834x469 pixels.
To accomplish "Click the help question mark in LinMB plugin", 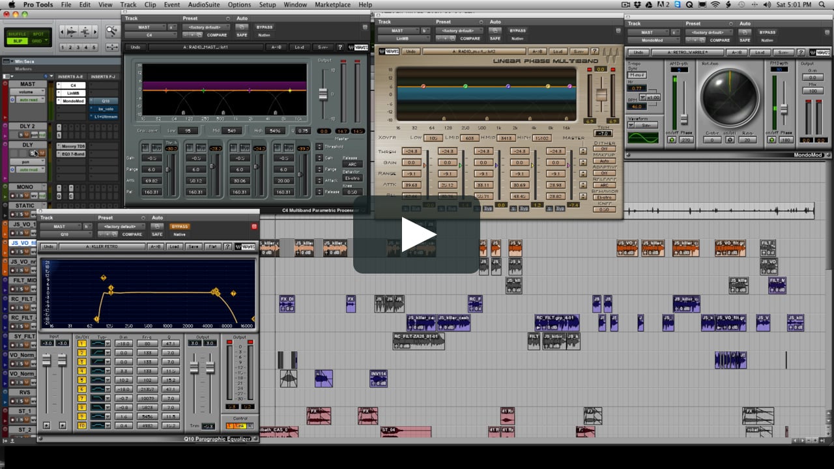I will (595, 51).
